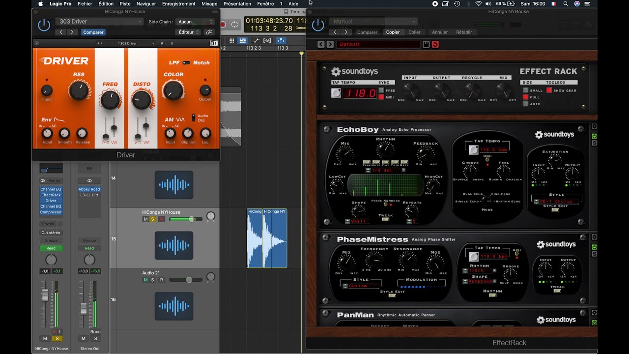Record-enable the HiConga NYHouse track
This screenshot has width=629, height=354.
point(161,219)
